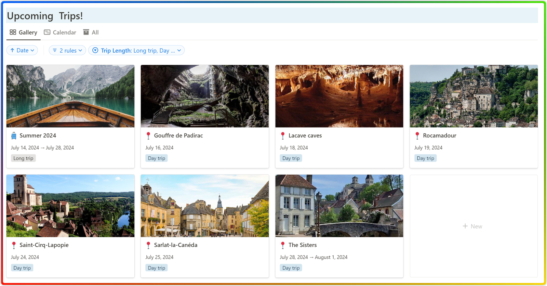Click the pin icon next to The Sisters

click(x=283, y=245)
